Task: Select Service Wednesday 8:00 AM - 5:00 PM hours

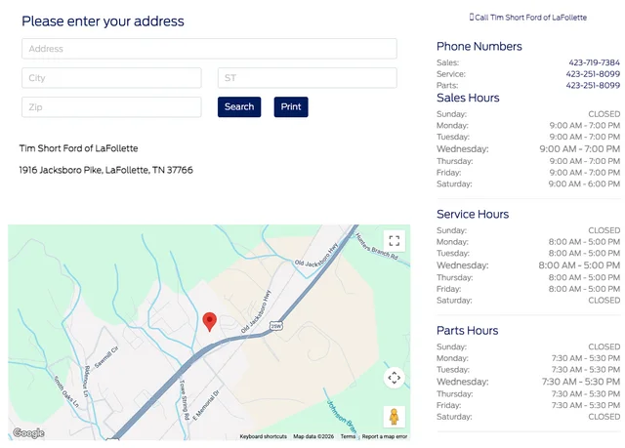Action: (579, 265)
